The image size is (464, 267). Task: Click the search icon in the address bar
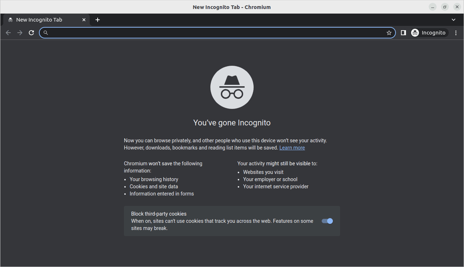45,32
